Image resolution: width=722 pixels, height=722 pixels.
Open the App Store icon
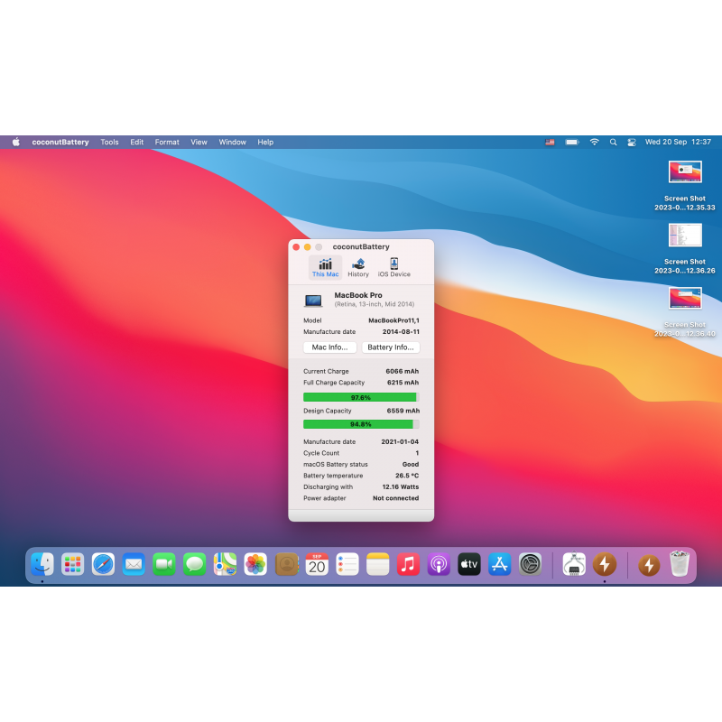(500, 565)
